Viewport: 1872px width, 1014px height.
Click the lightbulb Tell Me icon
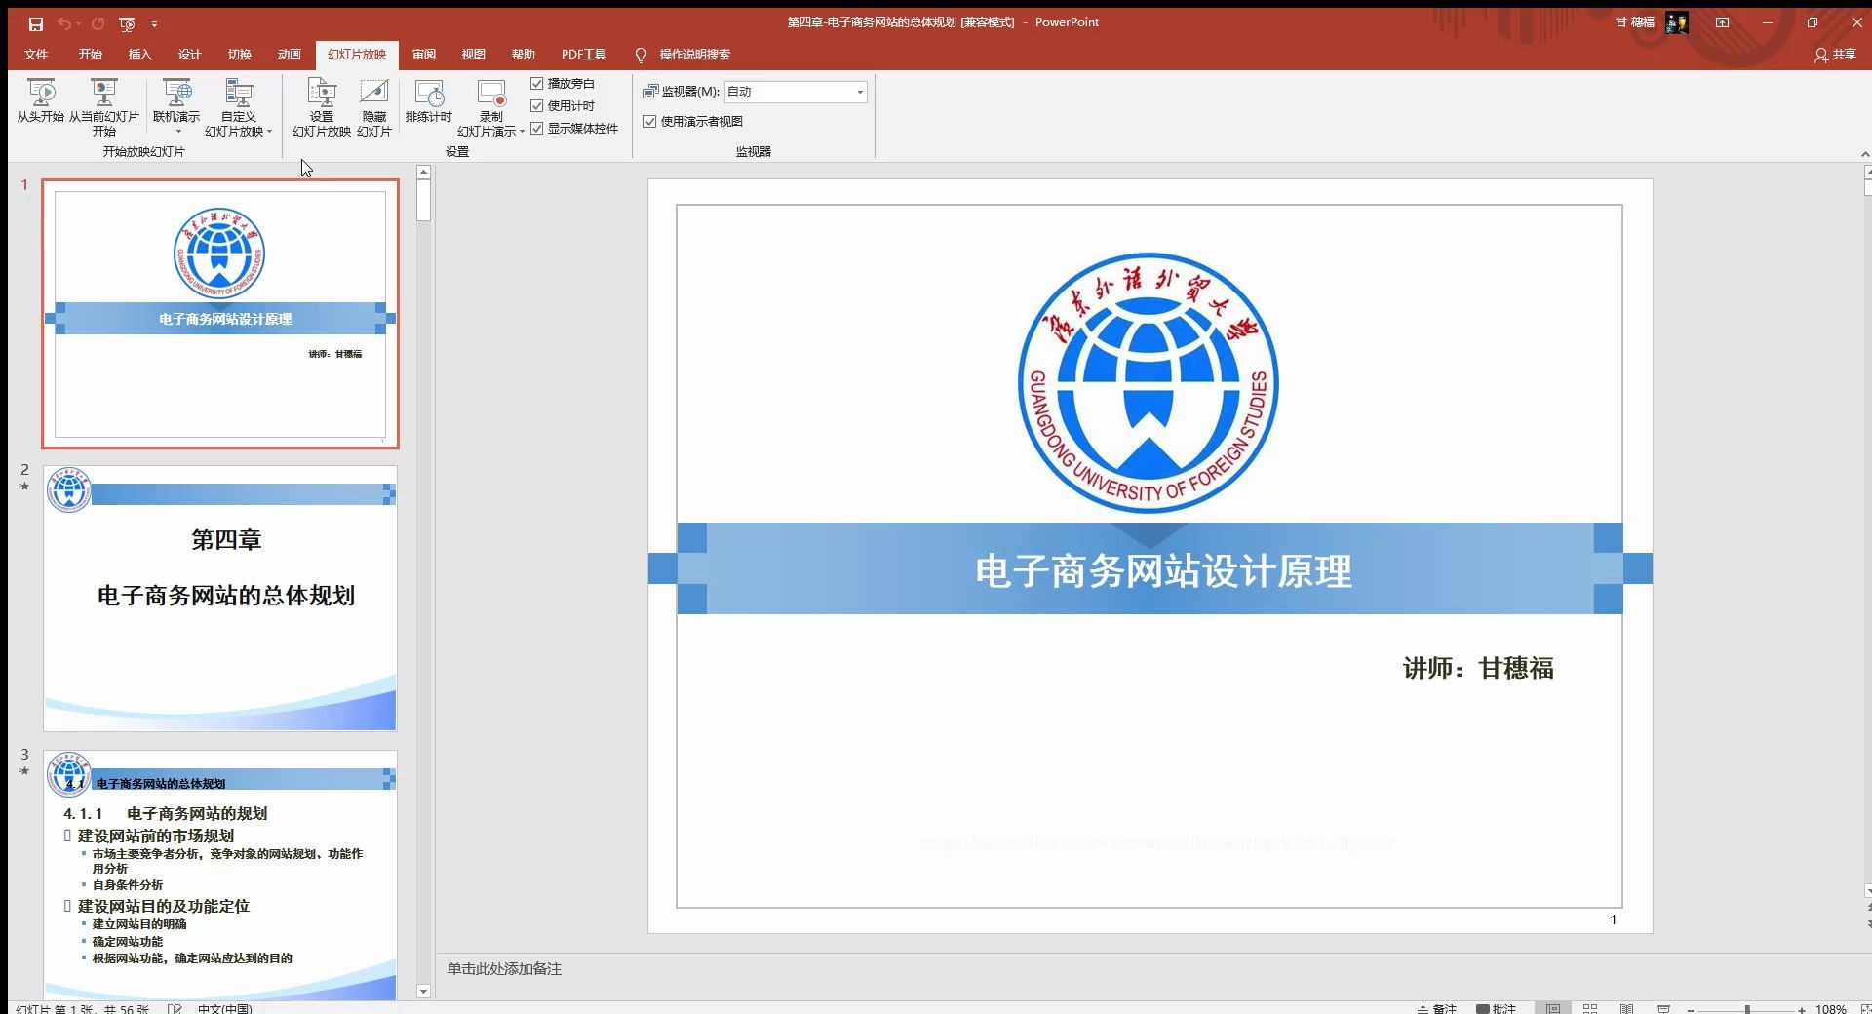tap(641, 55)
